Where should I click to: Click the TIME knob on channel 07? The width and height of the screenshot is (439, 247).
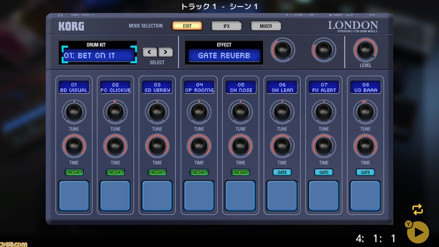click(x=324, y=146)
